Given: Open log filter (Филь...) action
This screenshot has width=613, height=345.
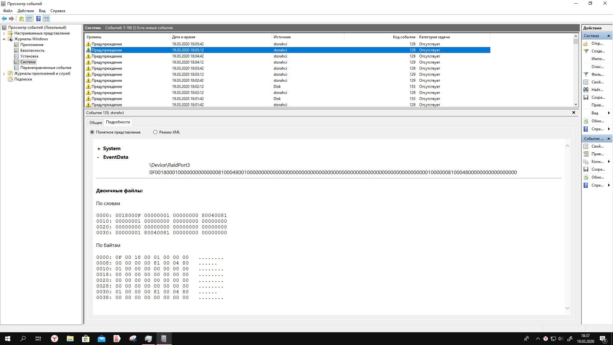Looking at the screenshot, I should tap(597, 74).
